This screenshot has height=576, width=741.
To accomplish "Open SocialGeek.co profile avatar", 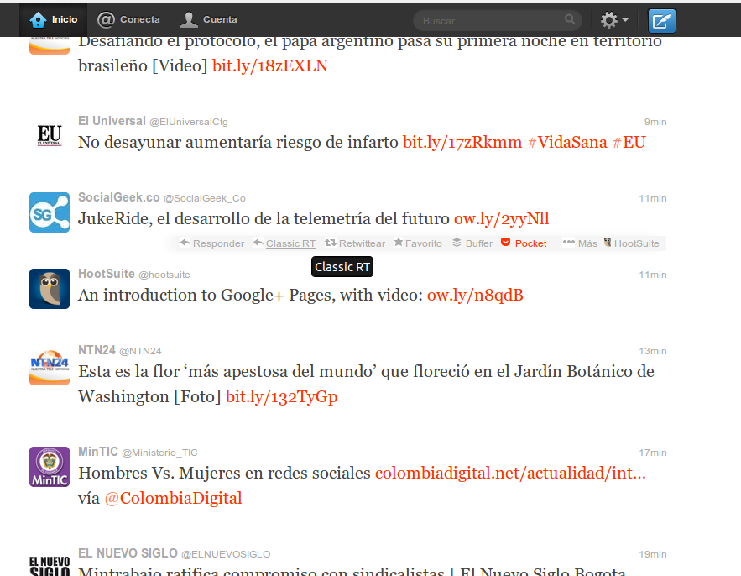I will click(50, 212).
